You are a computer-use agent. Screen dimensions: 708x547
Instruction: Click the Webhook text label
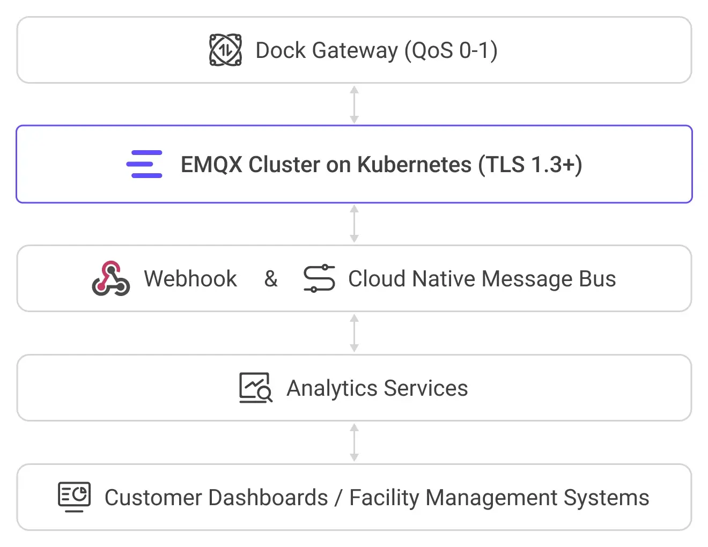click(190, 279)
